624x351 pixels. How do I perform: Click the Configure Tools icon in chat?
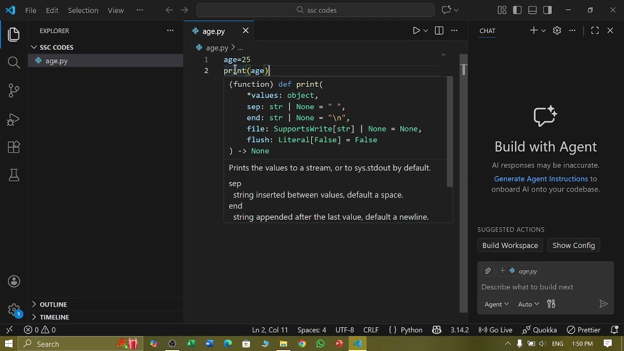[551, 304]
